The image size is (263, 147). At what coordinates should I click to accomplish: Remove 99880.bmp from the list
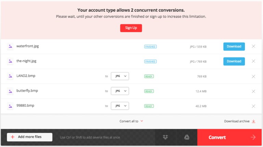pyautogui.click(x=253, y=106)
